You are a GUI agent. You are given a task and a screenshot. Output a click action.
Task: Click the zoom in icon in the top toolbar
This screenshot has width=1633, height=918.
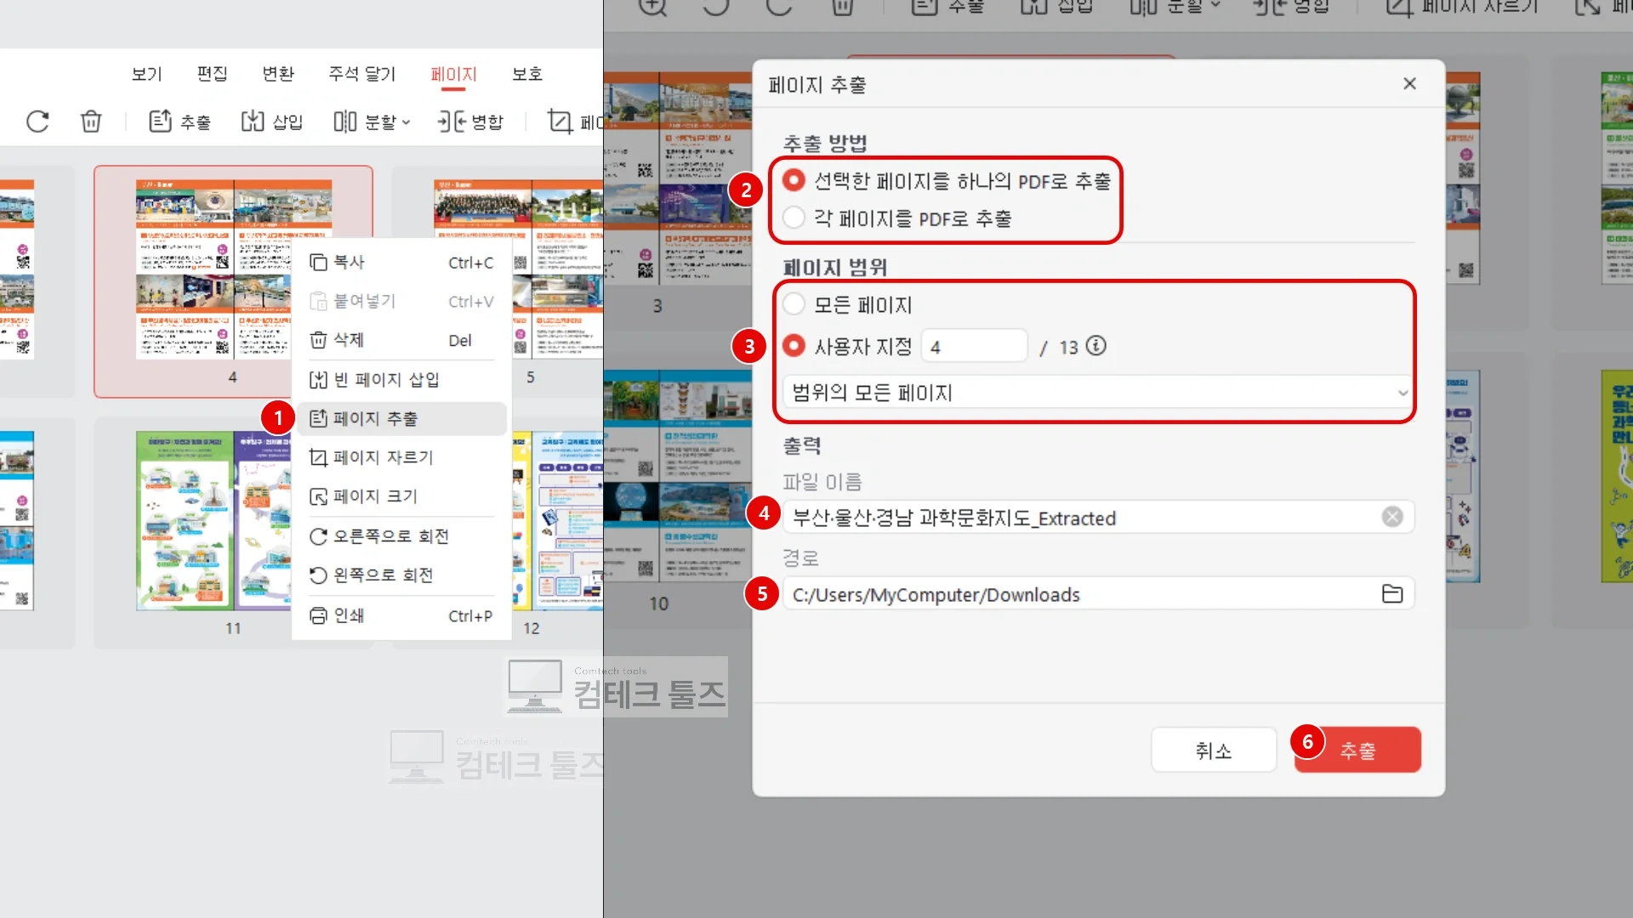652,7
